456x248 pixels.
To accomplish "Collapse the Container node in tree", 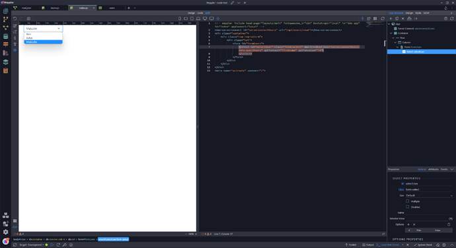I will [391, 33].
